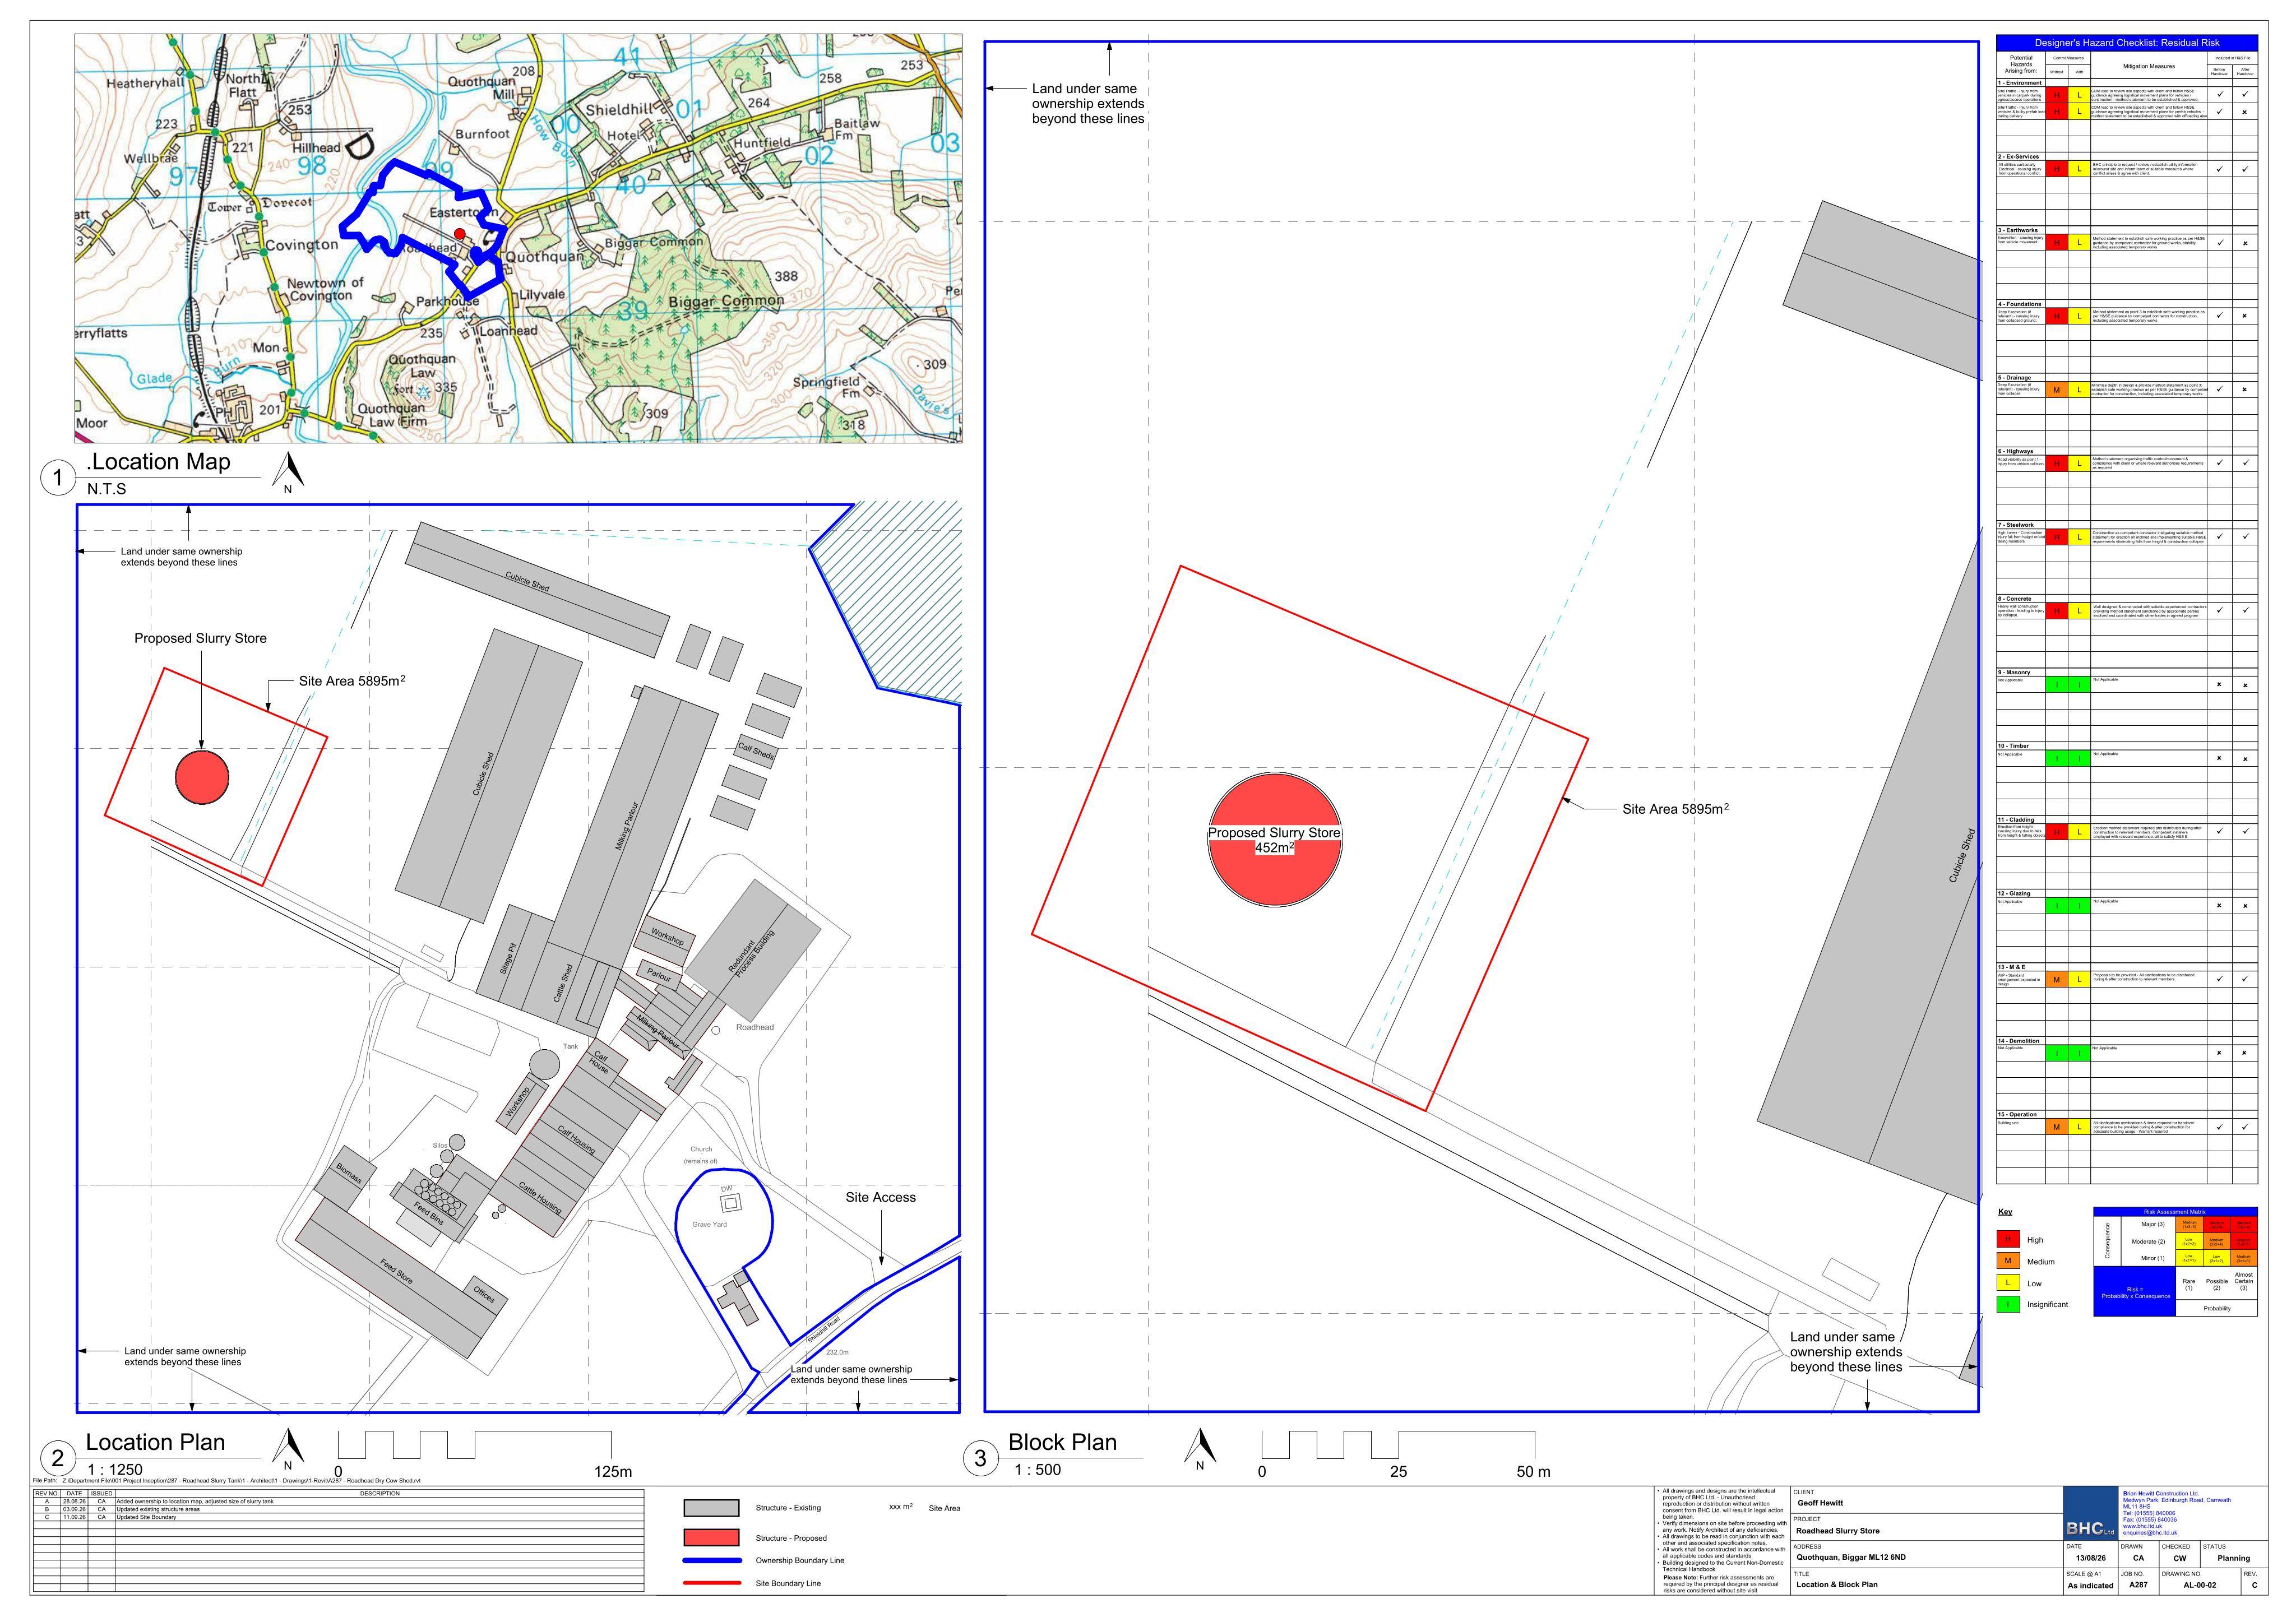Click the 'Proposed Slurry Store' label in Location Plan
Viewport: 2296px width, 1622px height.
(201, 638)
